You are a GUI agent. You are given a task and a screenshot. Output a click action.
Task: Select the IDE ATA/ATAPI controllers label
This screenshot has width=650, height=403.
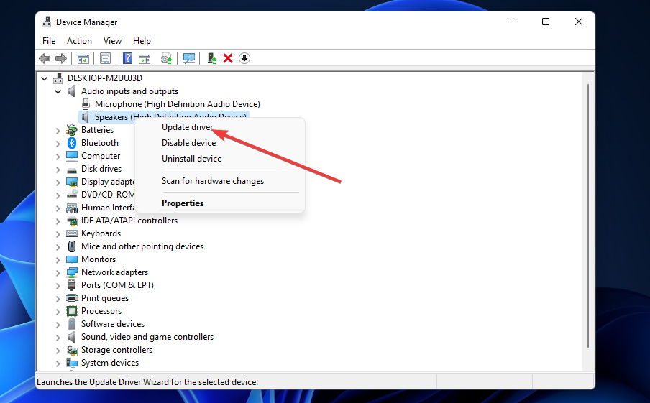pyautogui.click(x=129, y=221)
